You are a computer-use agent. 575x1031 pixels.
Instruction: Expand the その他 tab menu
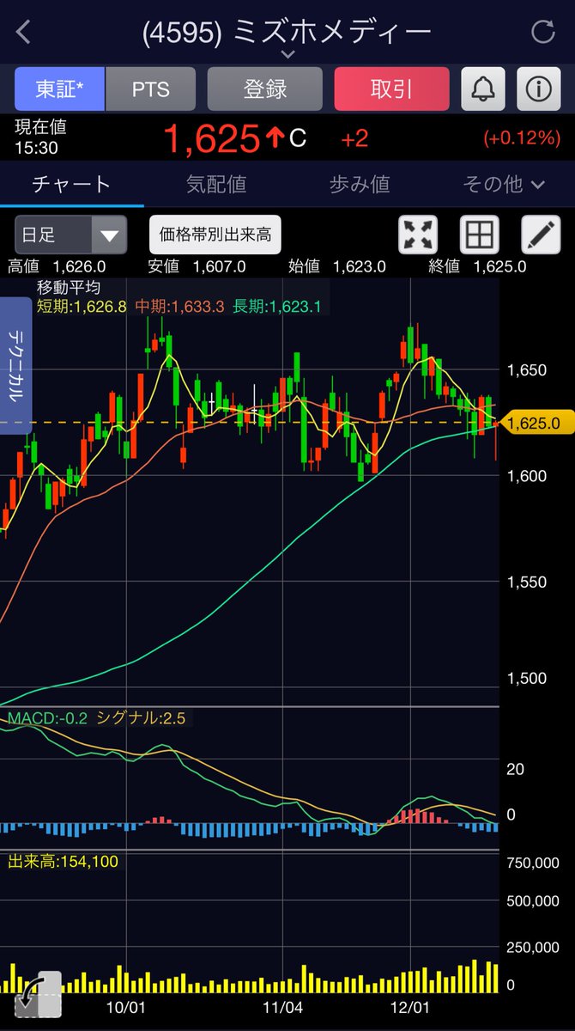tap(504, 184)
